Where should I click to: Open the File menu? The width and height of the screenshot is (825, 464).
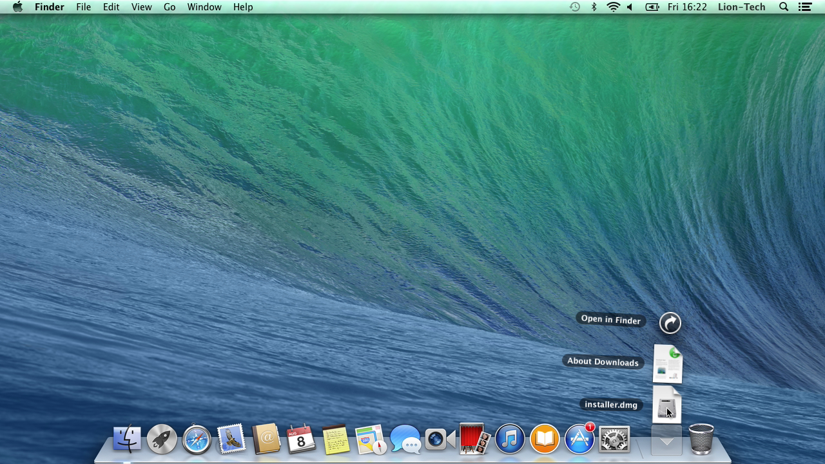pyautogui.click(x=83, y=7)
